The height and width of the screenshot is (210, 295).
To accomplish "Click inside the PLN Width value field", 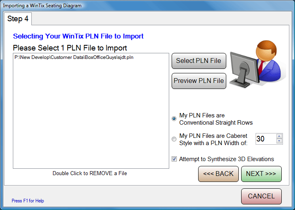I will (266, 139).
